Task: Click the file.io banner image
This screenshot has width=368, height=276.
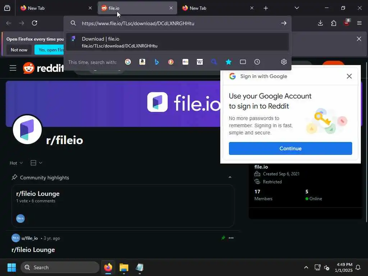Action: 112,103
